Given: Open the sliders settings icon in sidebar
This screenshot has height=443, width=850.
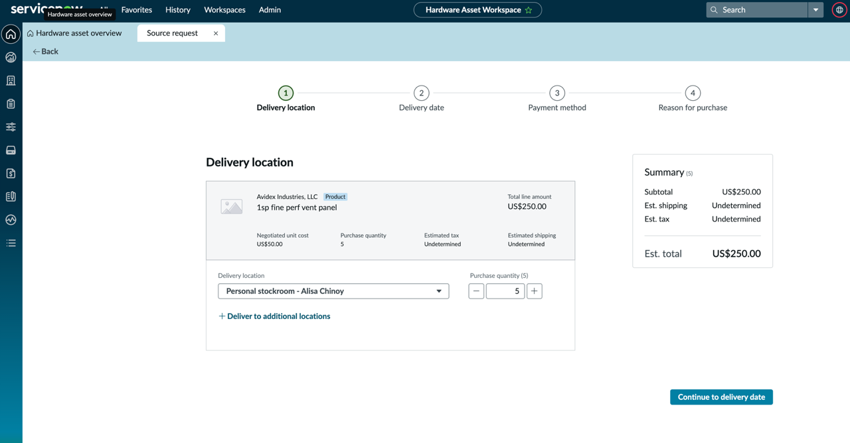Looking at the screenshot, I should [11, 127].
